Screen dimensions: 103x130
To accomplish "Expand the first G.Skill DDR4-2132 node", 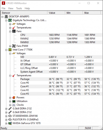I will [x=6, y=109].
